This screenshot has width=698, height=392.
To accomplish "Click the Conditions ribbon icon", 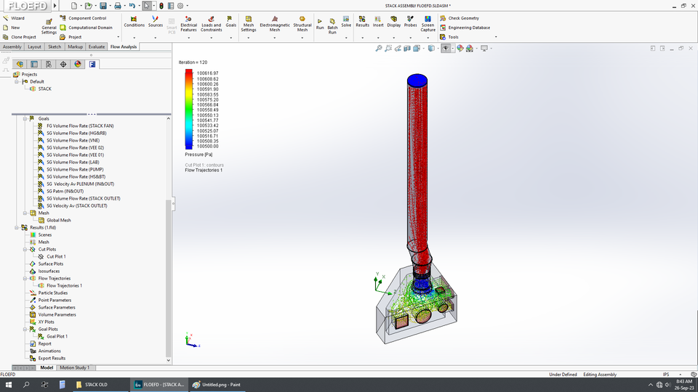I will [134, 19].
